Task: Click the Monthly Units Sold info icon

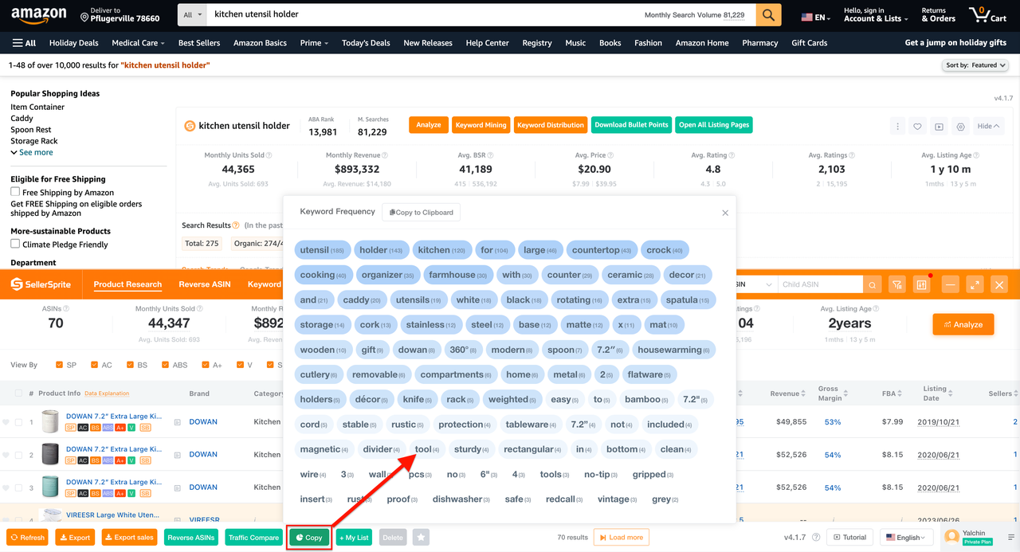Action: 269,156
